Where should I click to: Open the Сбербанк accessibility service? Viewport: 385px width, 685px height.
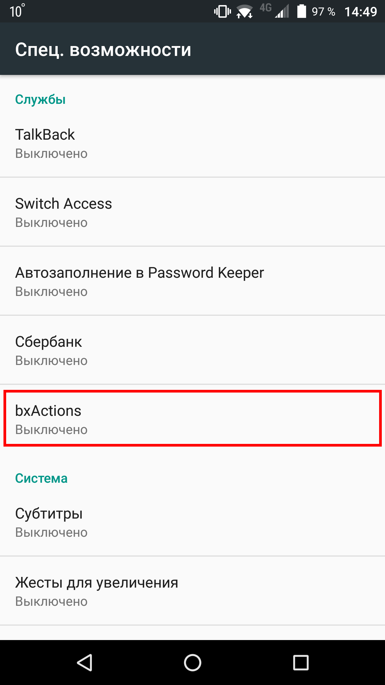[192, 350]
